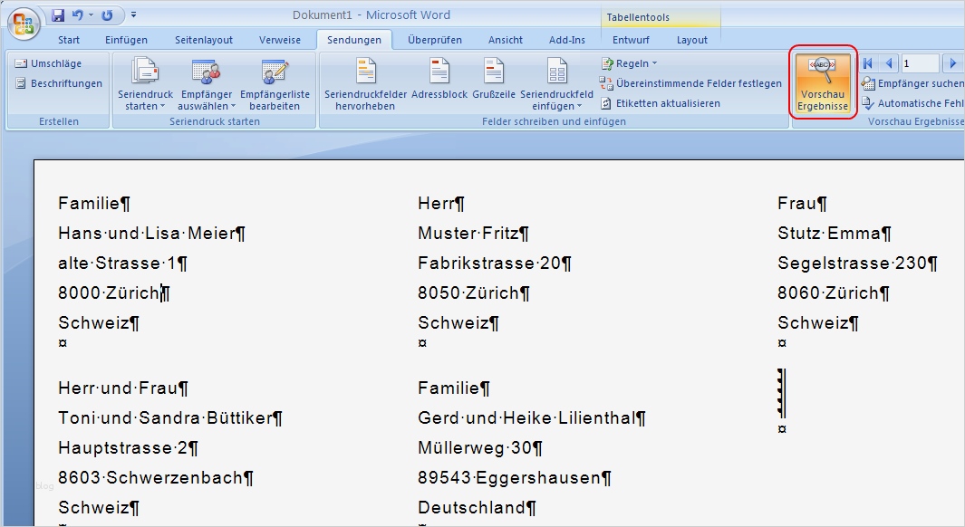The image size is (965, 527).
Task: Click the text 'Toni und Sandra Büttiker'
Action: (x=165, y=418)
